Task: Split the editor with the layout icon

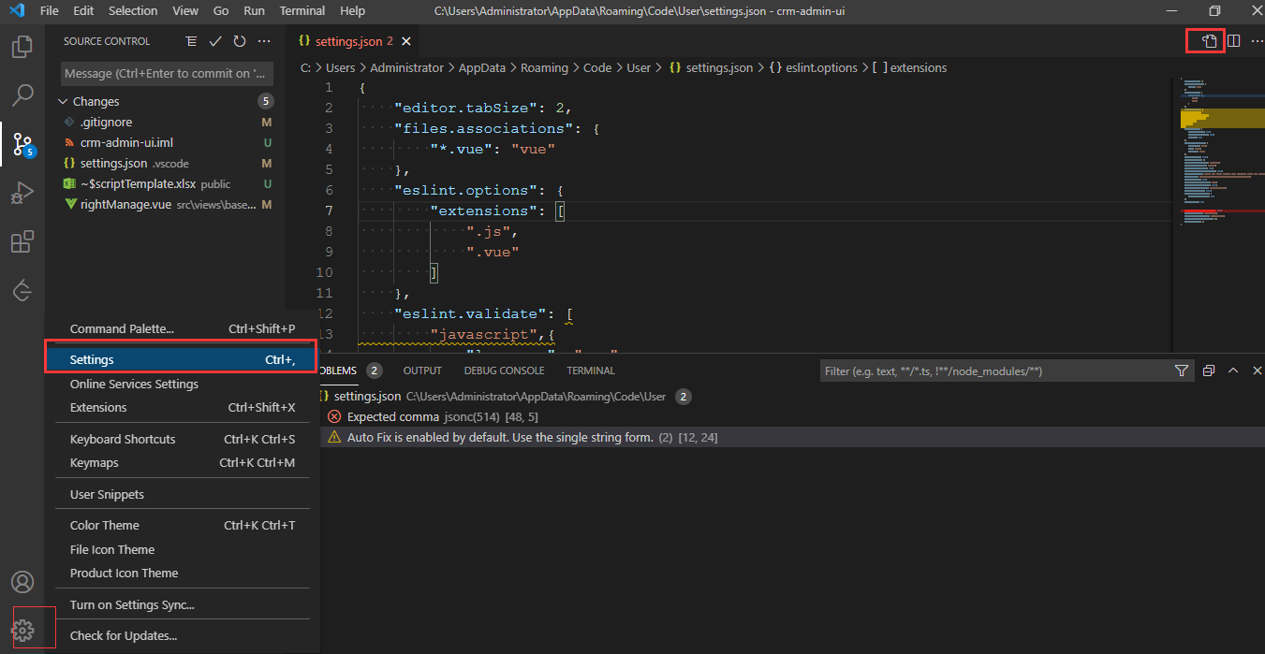Action: pyautogui.click(x=1233, y=40)
